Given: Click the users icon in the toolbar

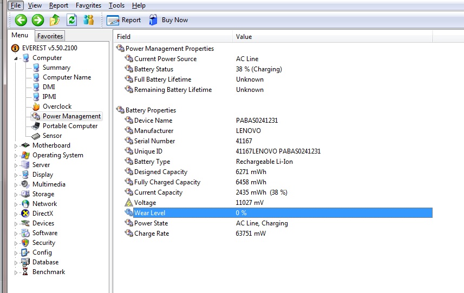Looking at the screenshot, I should click(x=88, y=20).
